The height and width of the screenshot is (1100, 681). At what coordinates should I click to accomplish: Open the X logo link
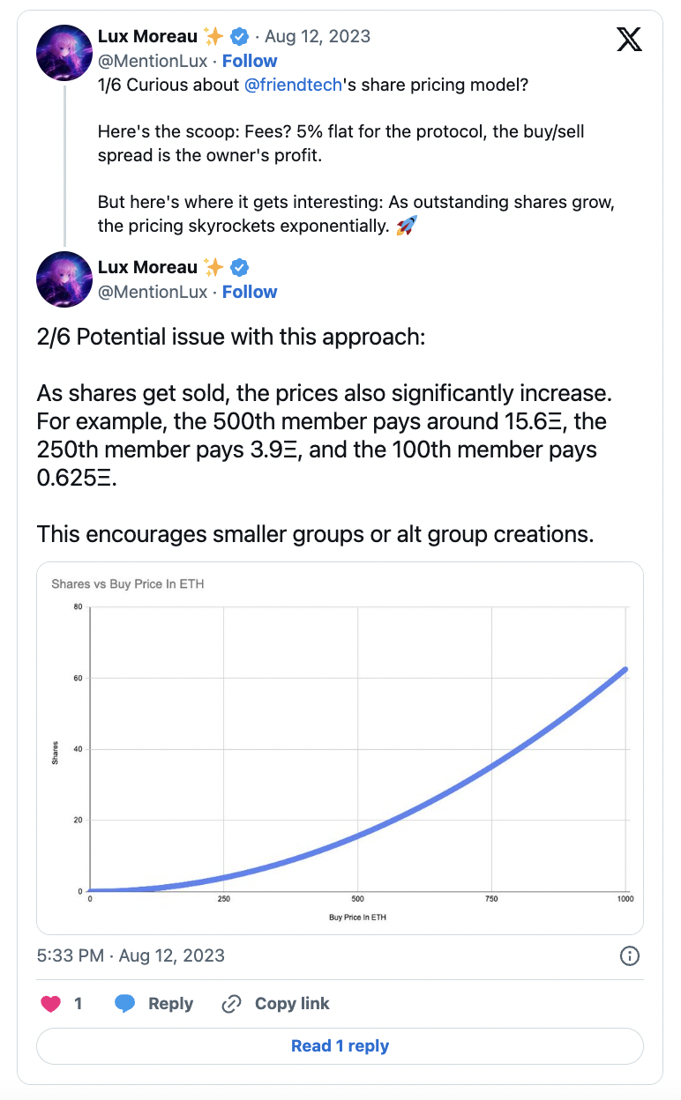[x=629, y=39]
